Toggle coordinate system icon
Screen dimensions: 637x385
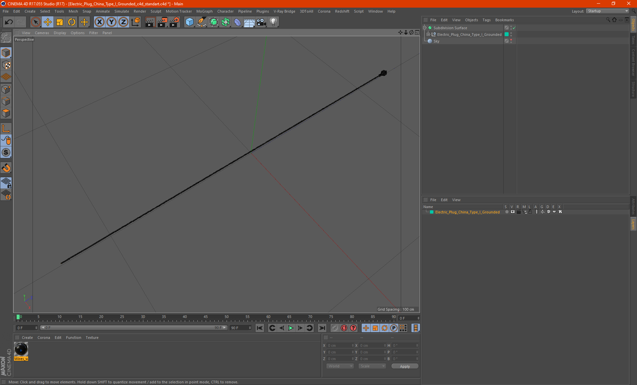tap(135, 22)
